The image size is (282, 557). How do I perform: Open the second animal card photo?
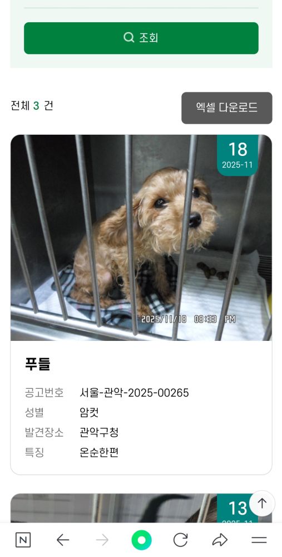(113, 508)
